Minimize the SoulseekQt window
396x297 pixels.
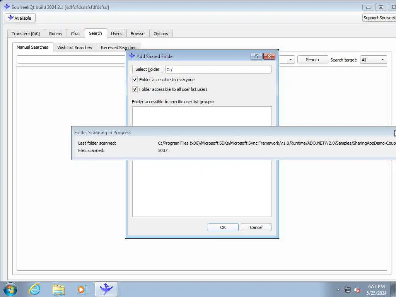(x=368, y=7)
